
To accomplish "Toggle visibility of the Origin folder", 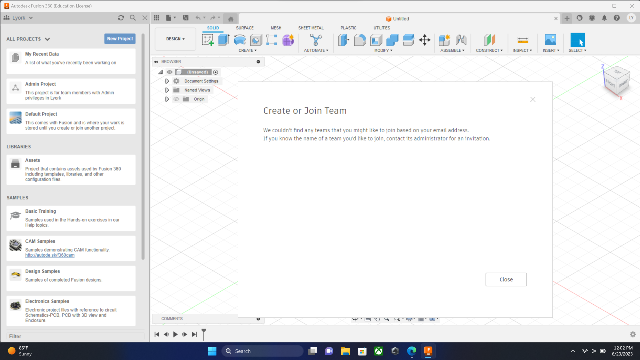I will tap(176, 99).
